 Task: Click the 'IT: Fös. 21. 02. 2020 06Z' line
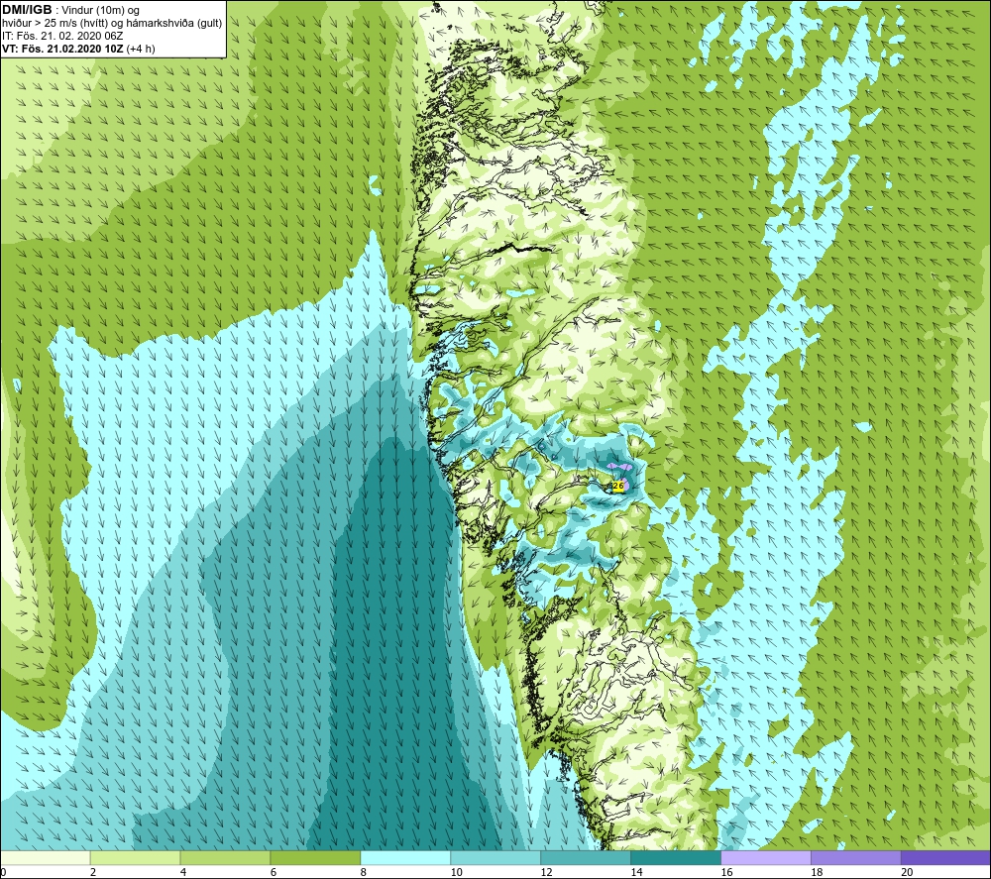click(x=62, y=36)
